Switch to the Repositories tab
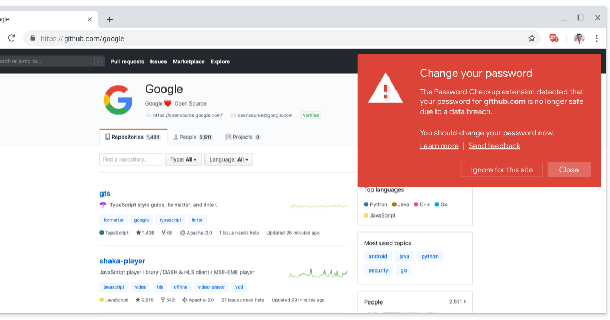The height and width of the screenshot is (320, 610). 133,137
